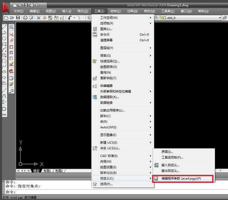Image resolution: width=228 pixels, height=200 pixels.
Task: Click Save disk icon in quick access toolbar
Action: coord(26,5)
